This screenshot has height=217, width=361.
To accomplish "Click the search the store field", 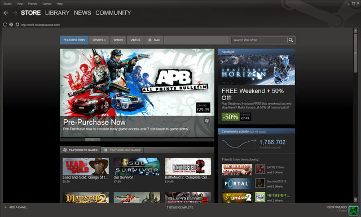I will tap(259, 40).
